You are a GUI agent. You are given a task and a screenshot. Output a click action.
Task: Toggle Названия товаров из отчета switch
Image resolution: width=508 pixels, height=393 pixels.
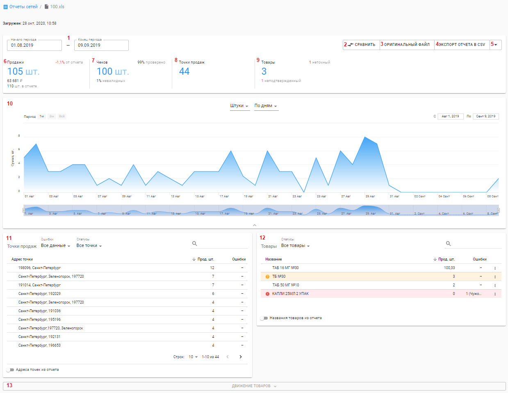[x=264, y=318]
